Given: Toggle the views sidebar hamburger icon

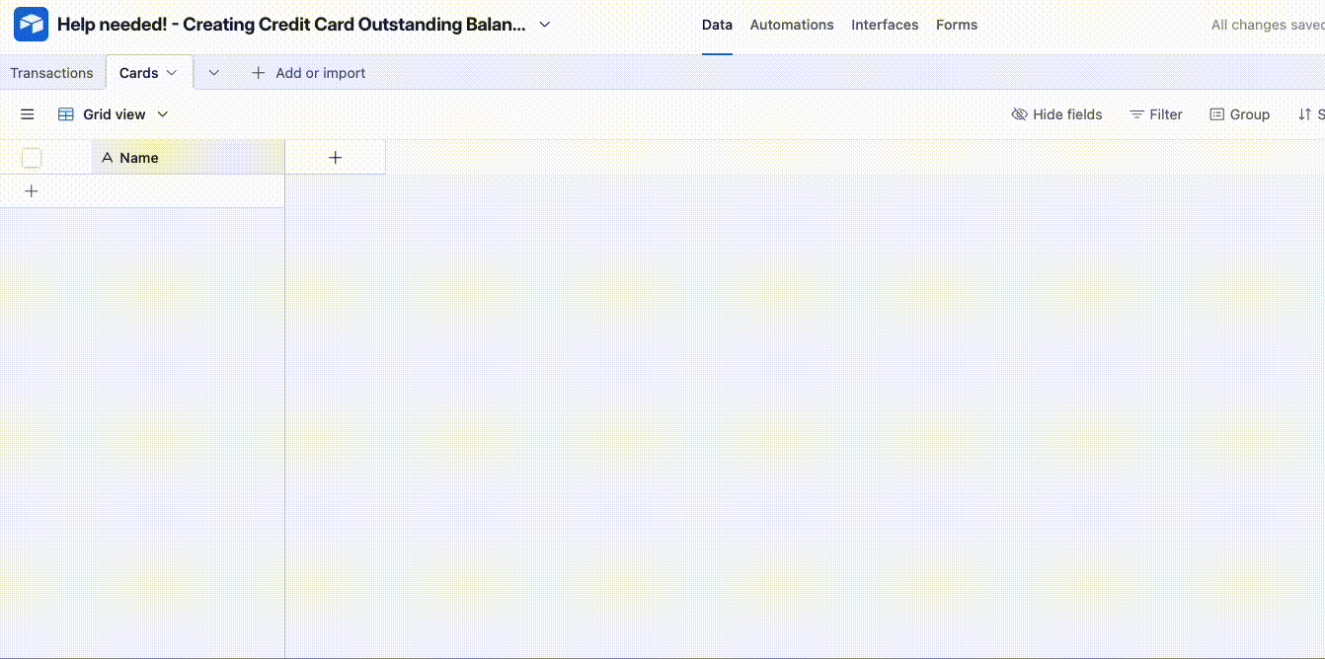Looking at the screenshot, I should (x=28, y=114).
